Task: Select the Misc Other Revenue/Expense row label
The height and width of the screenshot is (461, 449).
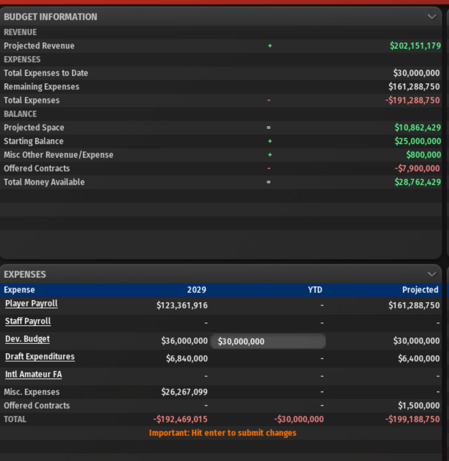Action: pyautogui.click(x=58, y=155)
